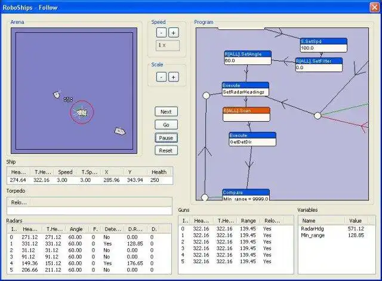
Task: Click the Relo... column header in Torpedo table
Action: tap(19, 202)
